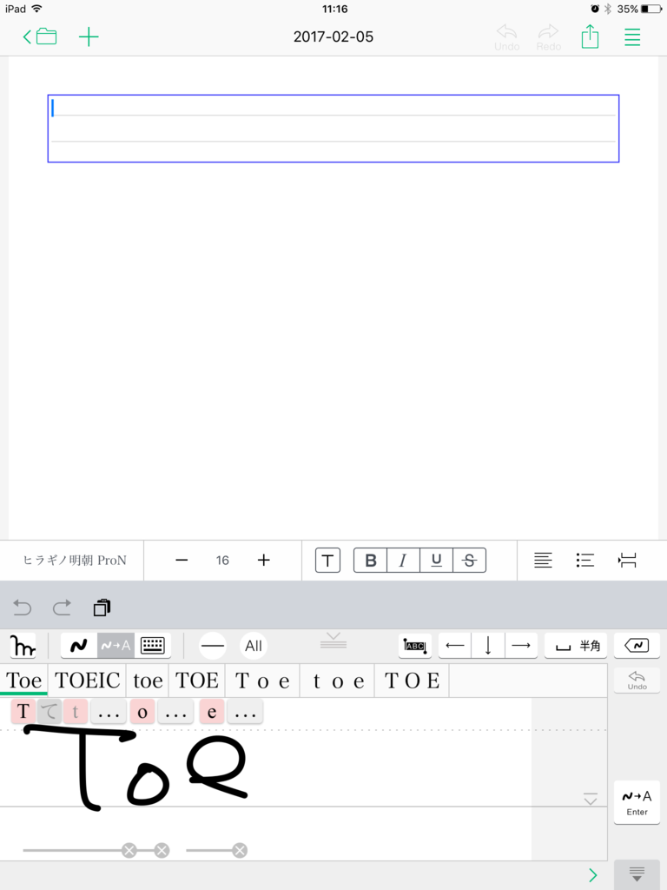Go back to the folder list
The height and width of the screenshot is (890, 667).
[40, 37]
